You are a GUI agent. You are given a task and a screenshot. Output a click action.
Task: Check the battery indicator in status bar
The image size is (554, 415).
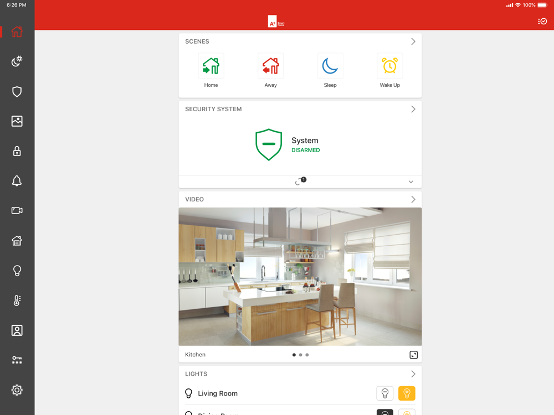(542, 5)
